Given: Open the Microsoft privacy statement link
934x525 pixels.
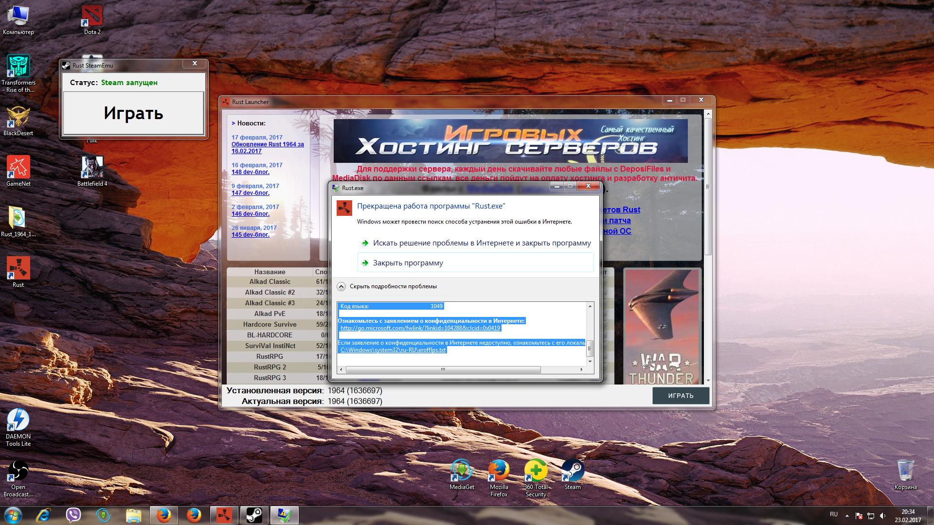Looking at the screenshot, I should click(420, 328).
